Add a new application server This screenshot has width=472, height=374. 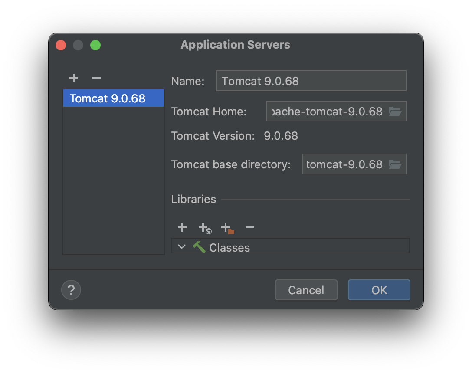click(x=74, y=78)
